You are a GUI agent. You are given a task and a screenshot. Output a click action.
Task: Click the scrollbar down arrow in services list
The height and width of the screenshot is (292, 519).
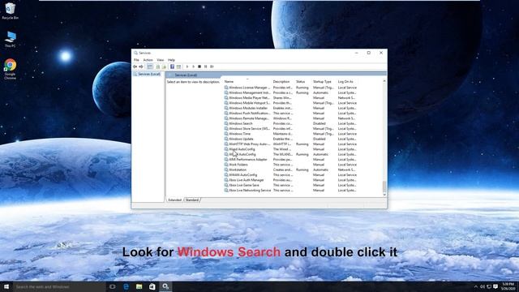point(384,195)
